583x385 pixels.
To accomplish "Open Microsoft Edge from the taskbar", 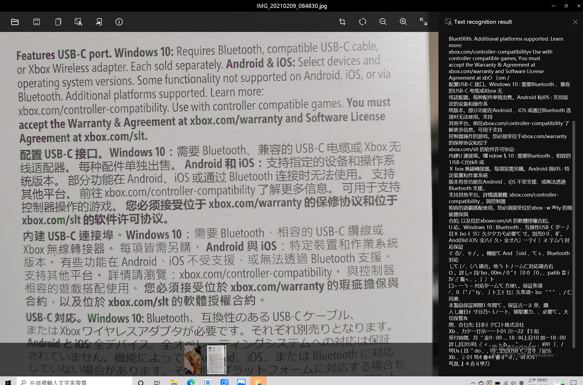I will click(191, 382).
